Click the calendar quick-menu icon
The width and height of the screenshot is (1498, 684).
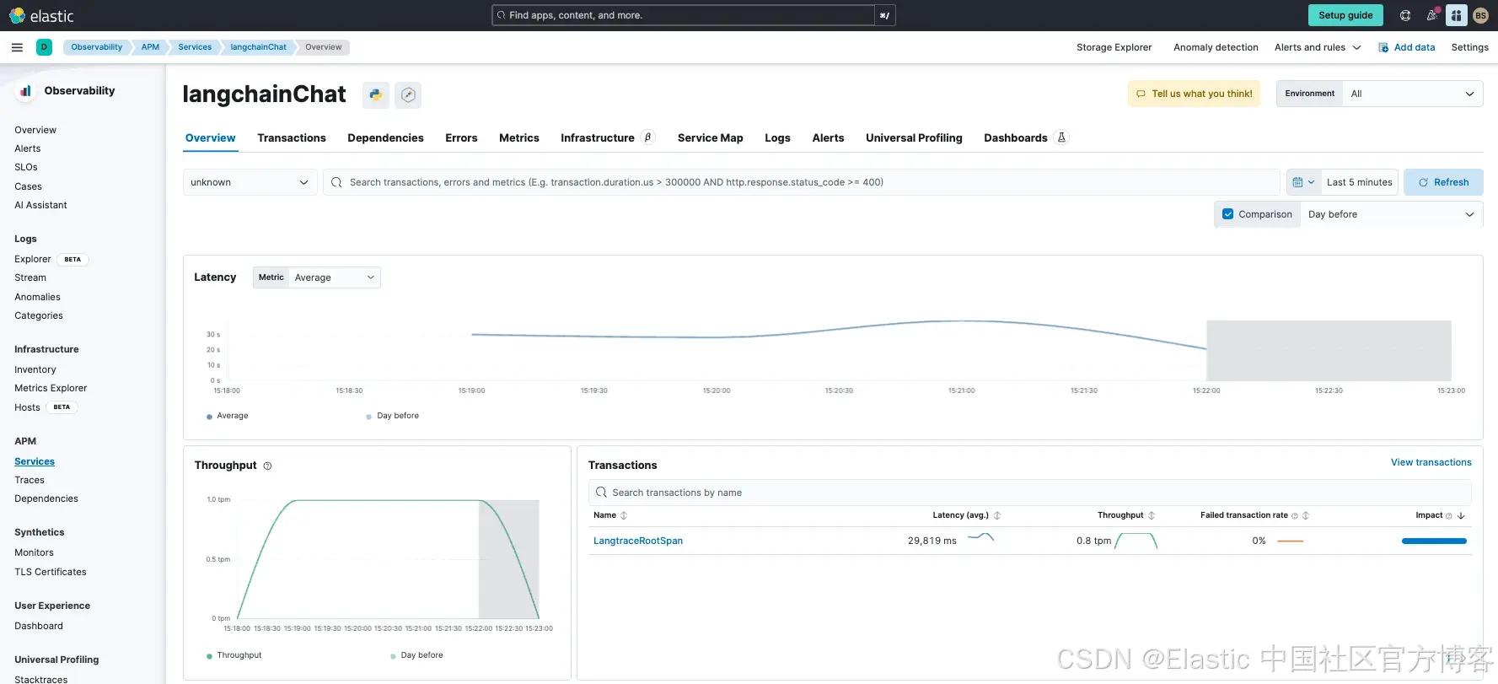coord(1303,182)
